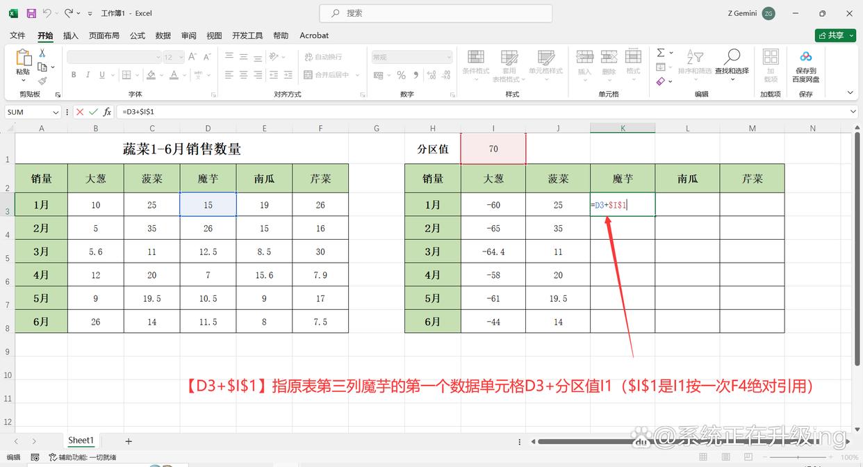This screenshot has height=467, width=863.
Task: Click the Accounting Number Format icon
Action: click(x=379, y=75)
